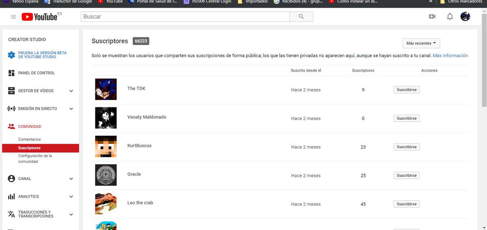Click the Canal account icon
This screenshot has width=487, height=230.
11,179
